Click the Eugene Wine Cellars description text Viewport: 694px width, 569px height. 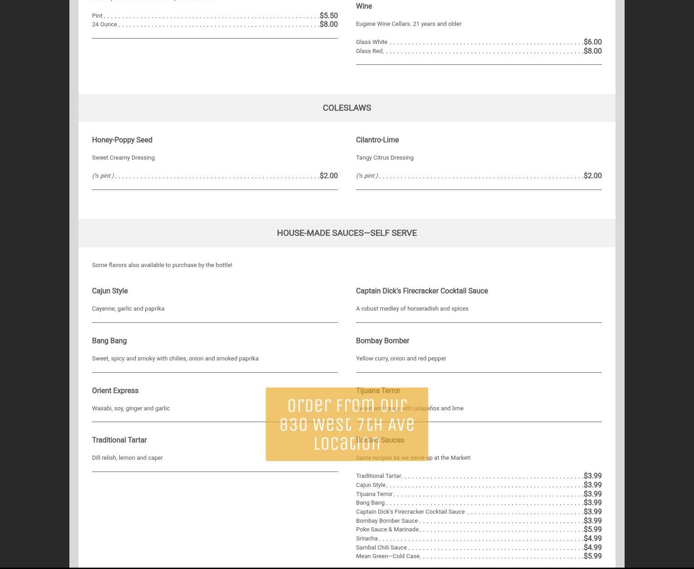click(408, 24)
